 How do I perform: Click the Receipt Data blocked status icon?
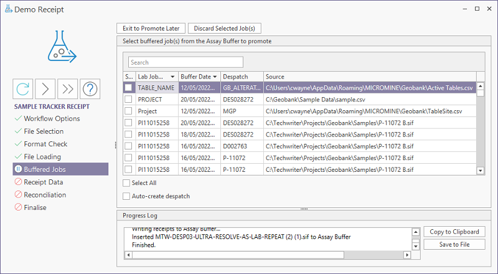coord(18,182)
